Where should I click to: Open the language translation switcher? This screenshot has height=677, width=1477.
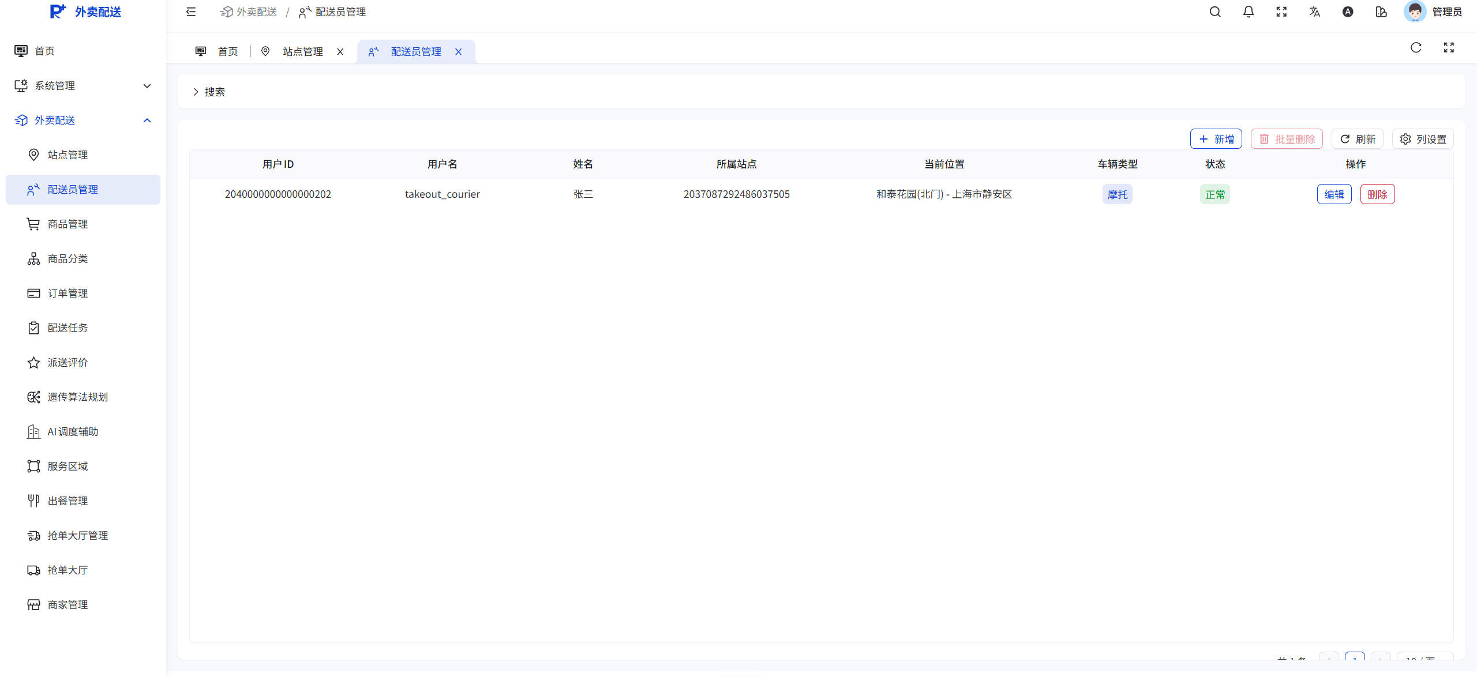[1315, 12]
